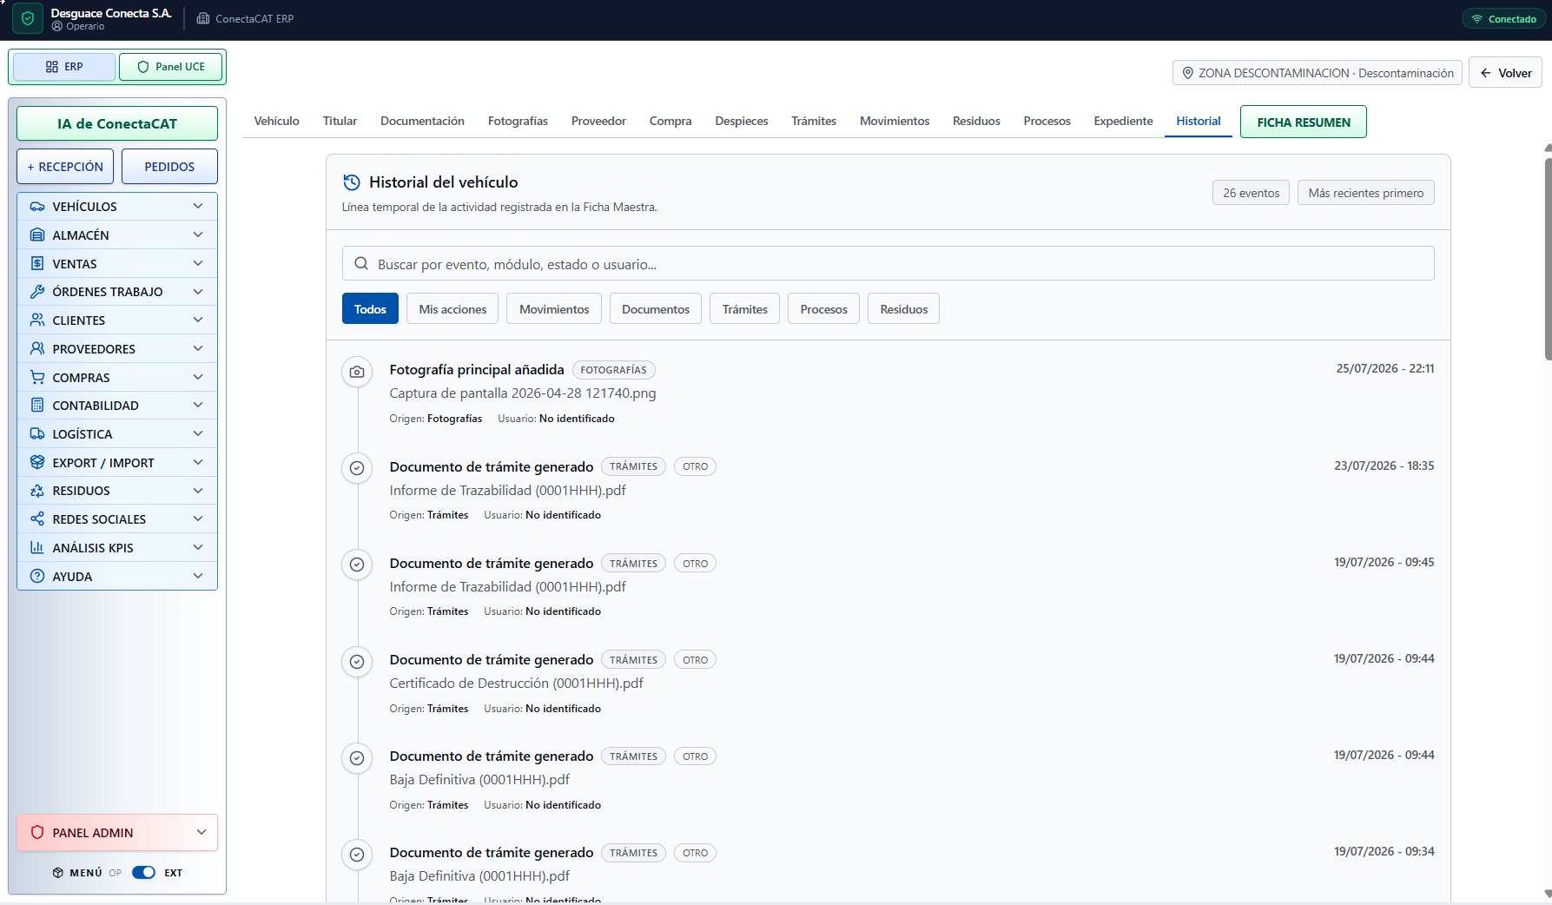The width and height of the screenshot is (1552, 905).
Task: Click the ALMACÉN warehouse icon
Action: click(x=37, y=235)
